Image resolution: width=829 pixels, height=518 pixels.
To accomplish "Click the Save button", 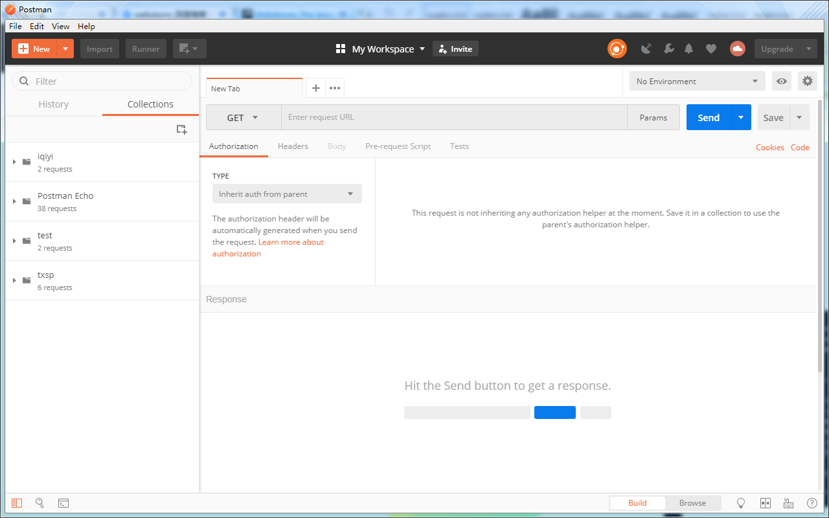I will pyautogui.click(x=773, y=117).
